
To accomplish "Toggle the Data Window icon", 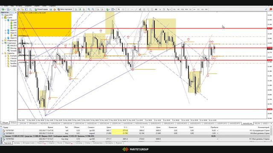I will (x=18, y=9).
